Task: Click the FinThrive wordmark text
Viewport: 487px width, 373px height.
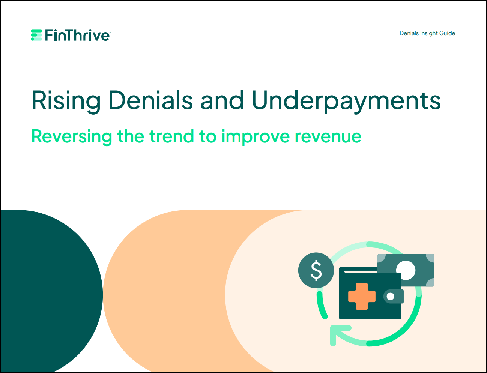Action: (77, 35)
